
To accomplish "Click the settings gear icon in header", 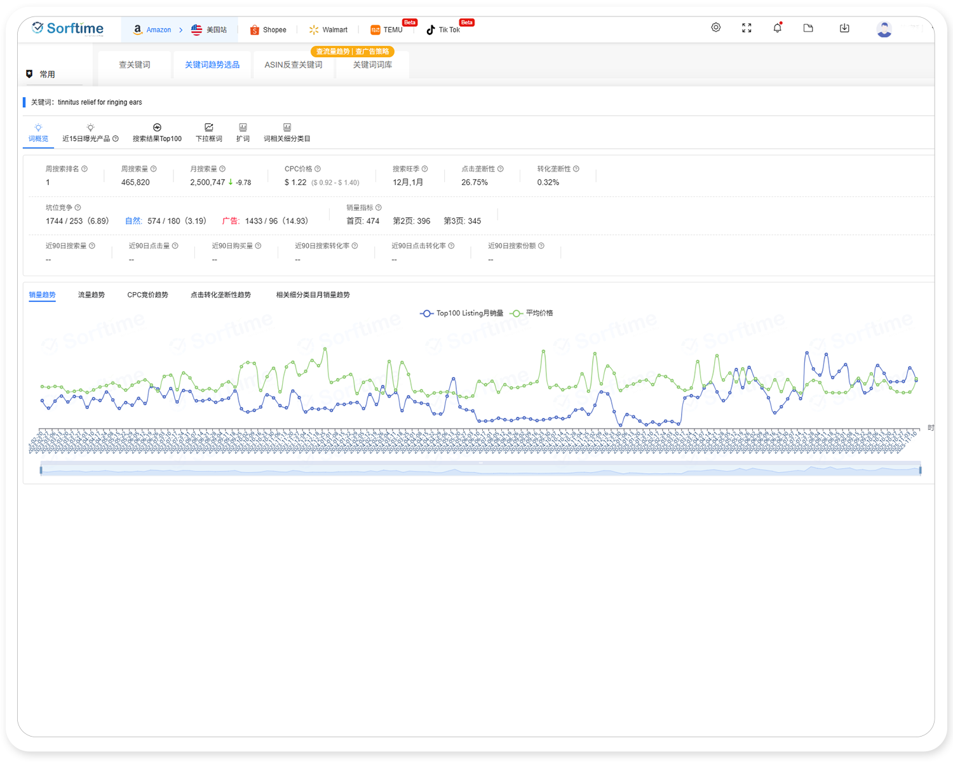I will [x=715, y=28].
